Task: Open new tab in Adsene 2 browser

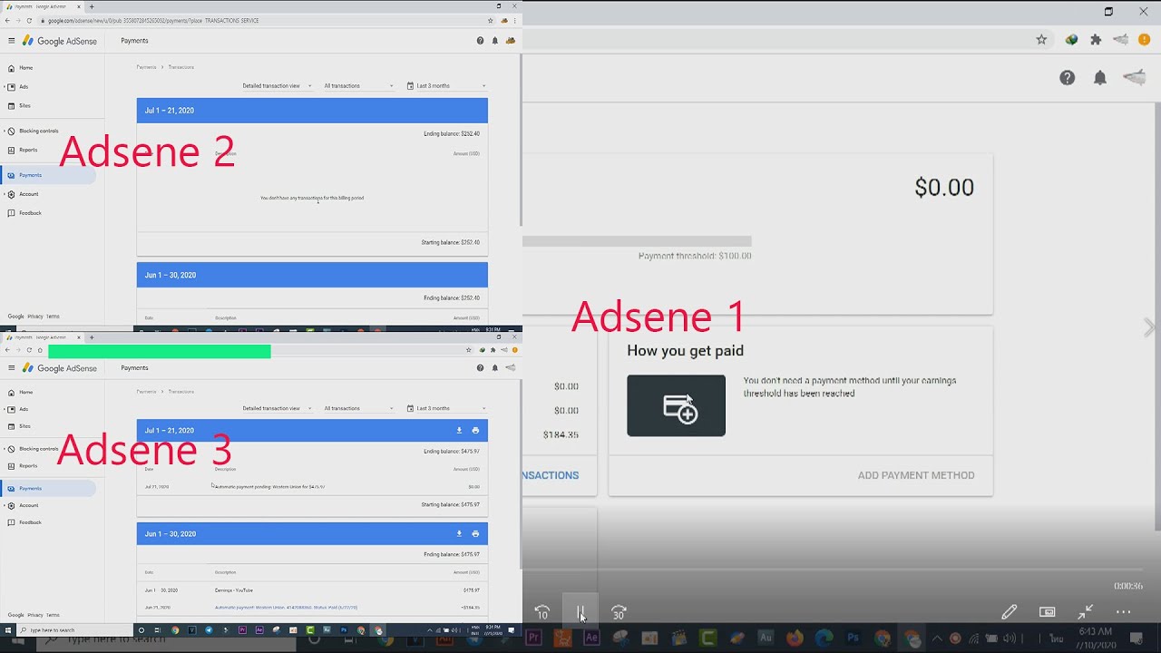Action: tap(92, 6)
